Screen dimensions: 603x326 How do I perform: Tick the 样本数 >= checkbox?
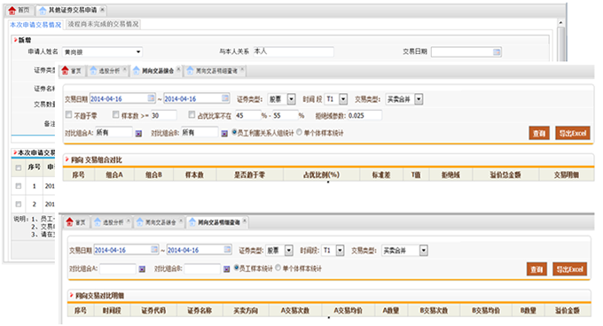(116, 114)
